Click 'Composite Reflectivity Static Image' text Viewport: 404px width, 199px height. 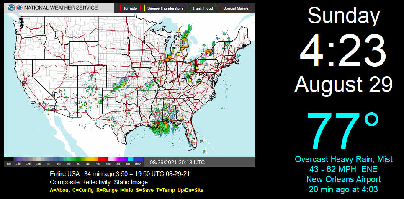point(99,182)
